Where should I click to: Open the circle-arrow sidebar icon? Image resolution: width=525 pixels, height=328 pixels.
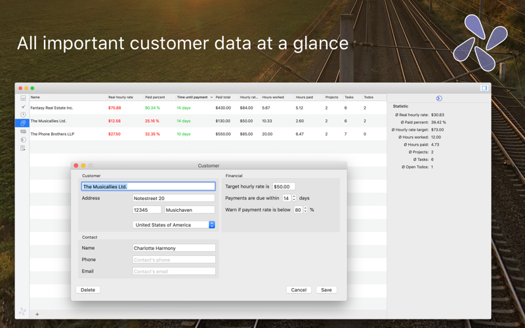(x=23, y=140)
